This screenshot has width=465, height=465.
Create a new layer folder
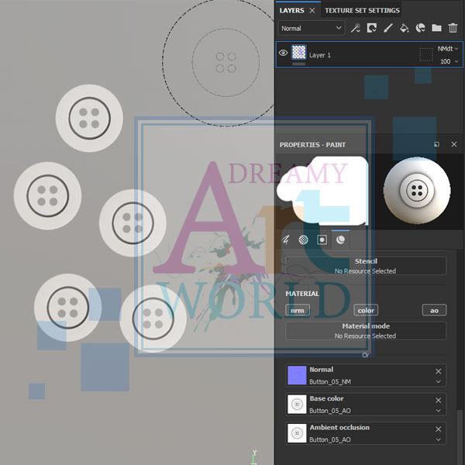coord(437,28)
